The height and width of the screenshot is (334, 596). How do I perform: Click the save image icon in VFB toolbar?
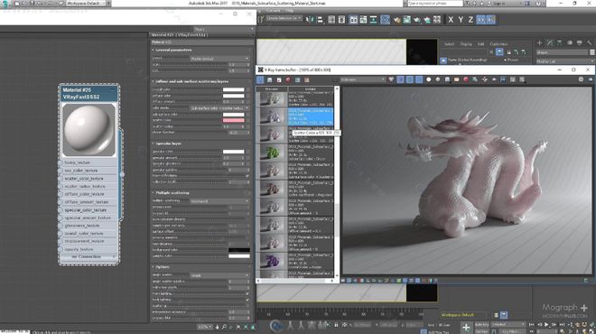(x=447, y=79)
